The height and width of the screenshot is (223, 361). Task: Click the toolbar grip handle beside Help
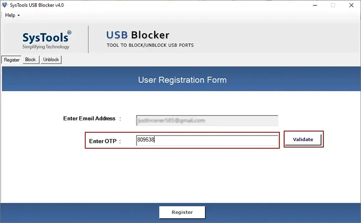2,15
